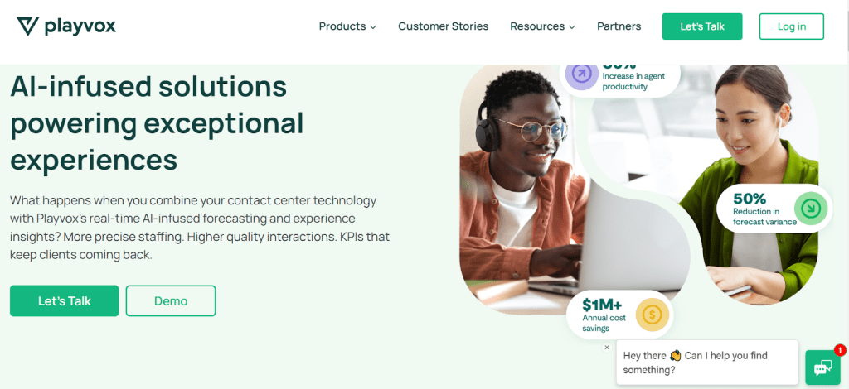Click the Log in button
This screenshot has width=849, height=389.
[791, 26]
